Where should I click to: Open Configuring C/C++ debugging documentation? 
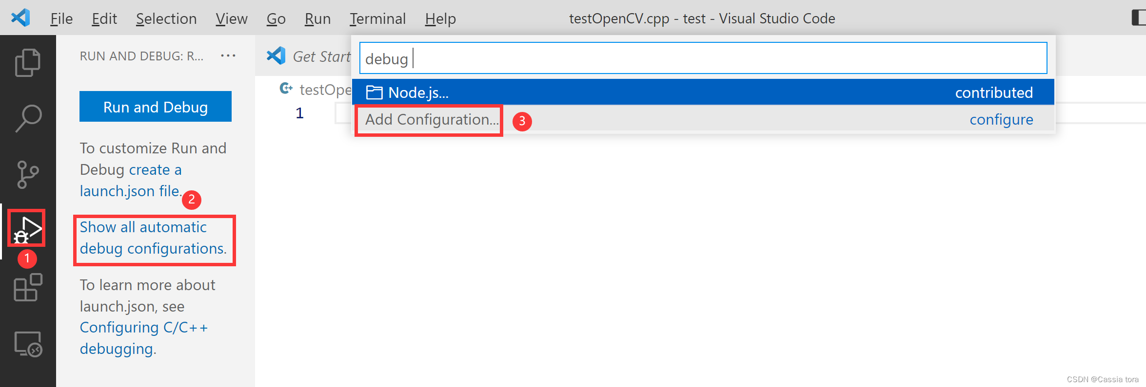(x=144, y=337)
